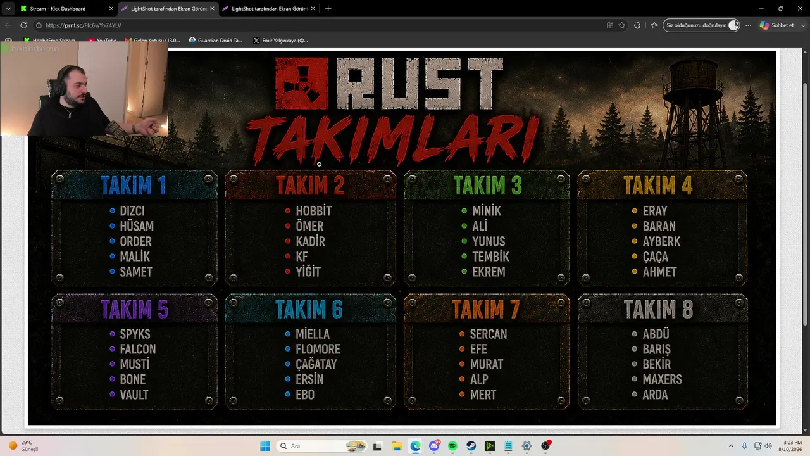Click the TAKIM 6 header
The image size is (810, 456).
(309, 309)
